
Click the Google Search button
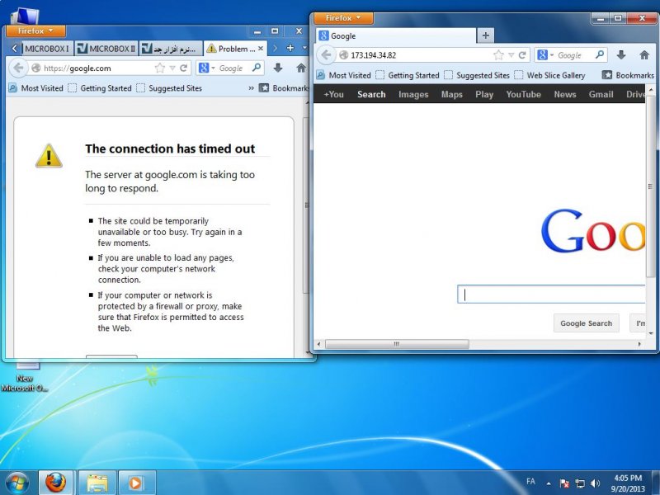click(586, 323)
